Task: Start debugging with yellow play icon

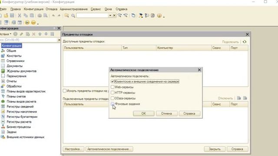Action: click(27, 23)
